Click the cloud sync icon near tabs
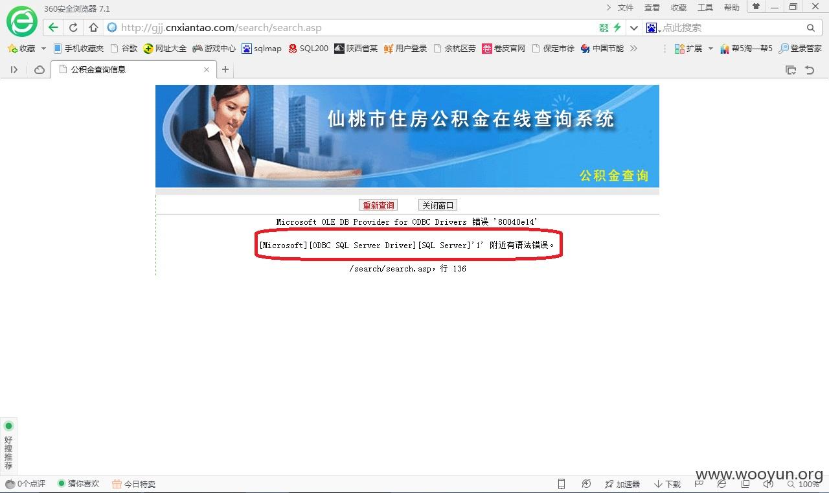 (x=40, y=69)
